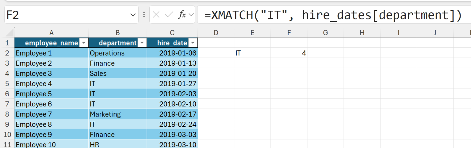The height and width of the screenshot is (148, 471).
Task: Select column G header
Action: [x=325, y=33]
